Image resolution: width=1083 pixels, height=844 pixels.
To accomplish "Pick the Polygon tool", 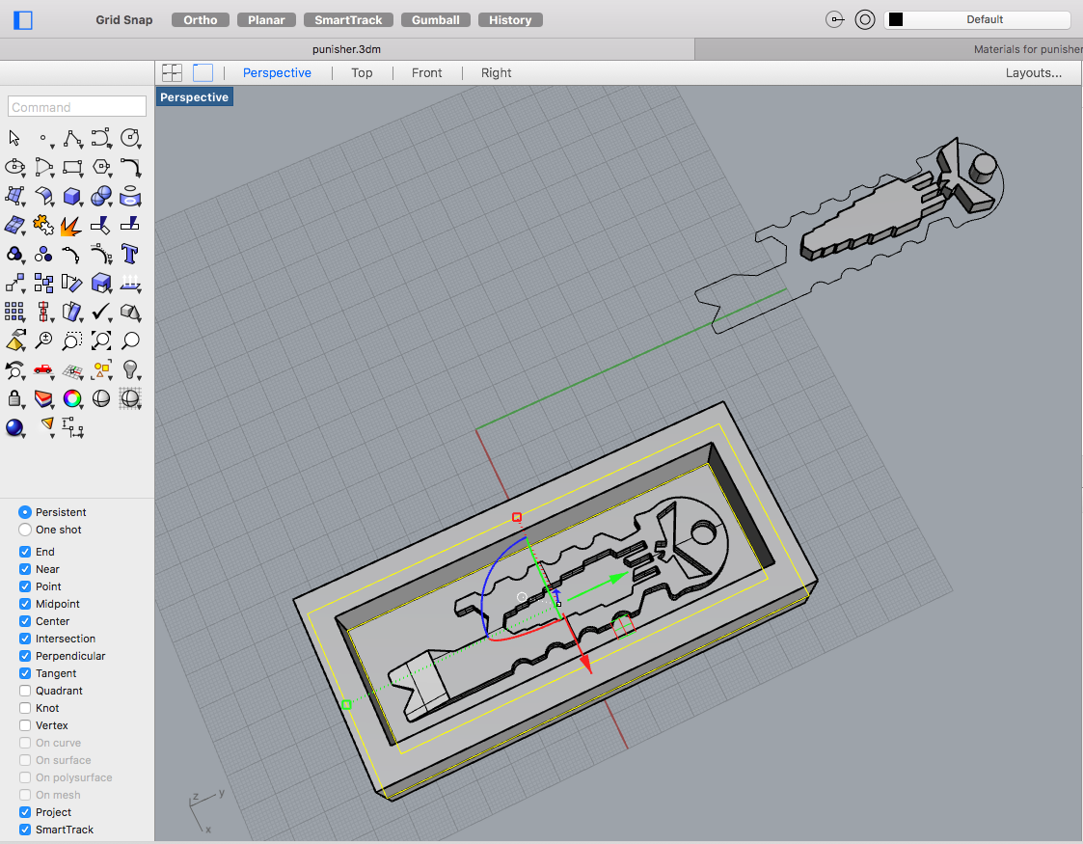I will pos(101,167).
